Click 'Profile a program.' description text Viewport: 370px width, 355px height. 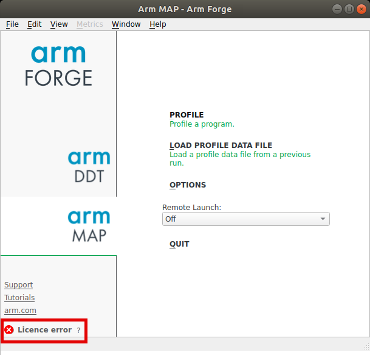pos(202,124)
